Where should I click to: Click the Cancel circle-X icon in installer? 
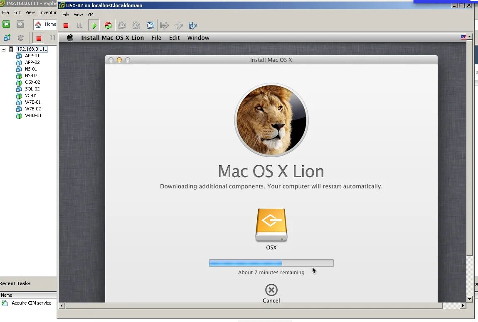[271, 290]
